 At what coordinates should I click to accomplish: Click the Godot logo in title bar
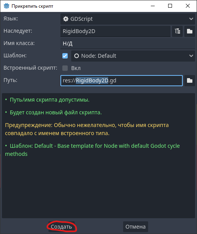(7, 6)
